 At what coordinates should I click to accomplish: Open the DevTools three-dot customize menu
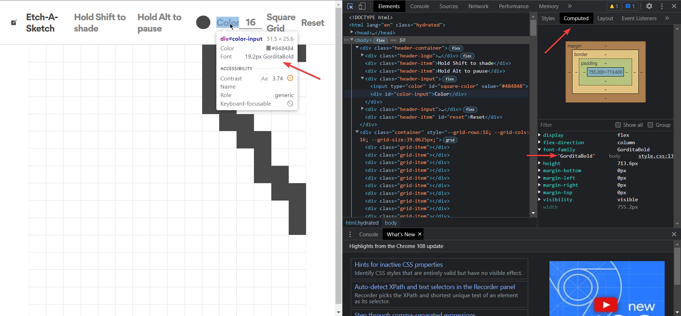[x=662, y=6]
